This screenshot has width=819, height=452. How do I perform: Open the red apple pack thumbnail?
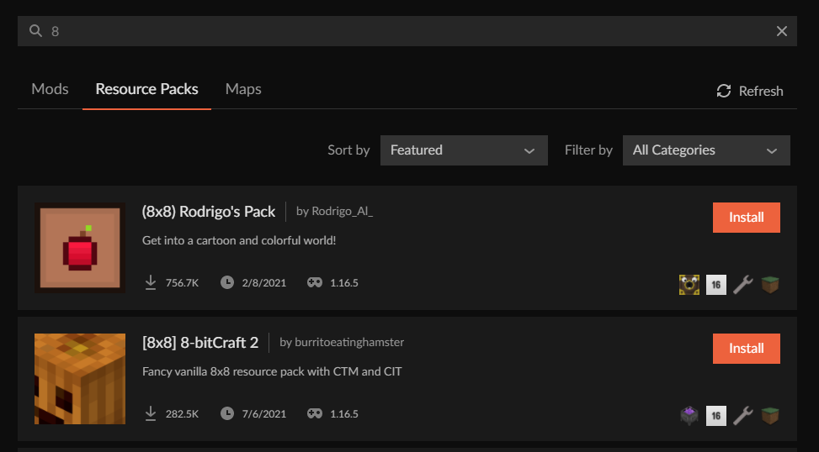80,248
